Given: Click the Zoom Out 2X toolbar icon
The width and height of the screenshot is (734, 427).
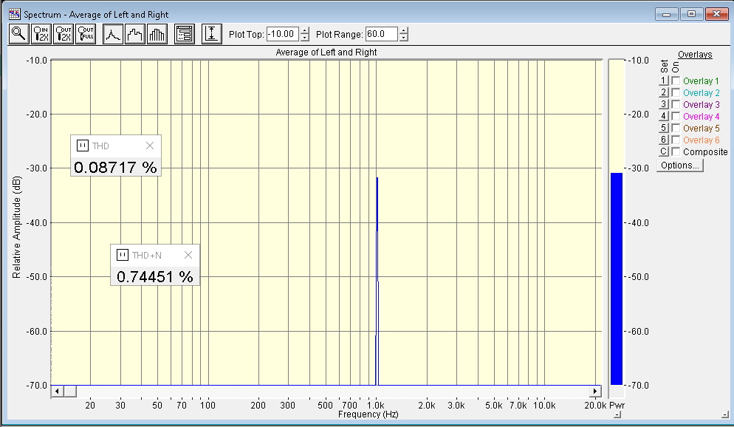Looking at the screenshot, I should pos(64,34).
